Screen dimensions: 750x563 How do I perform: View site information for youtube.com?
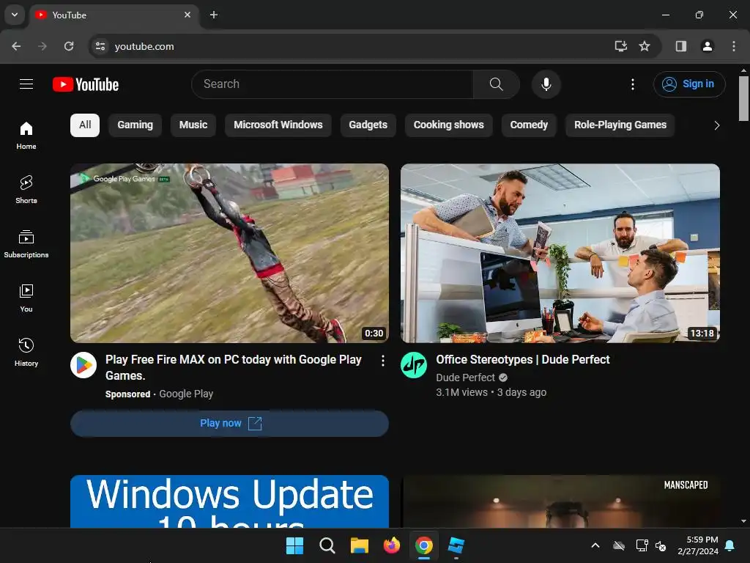coord(100,46)
